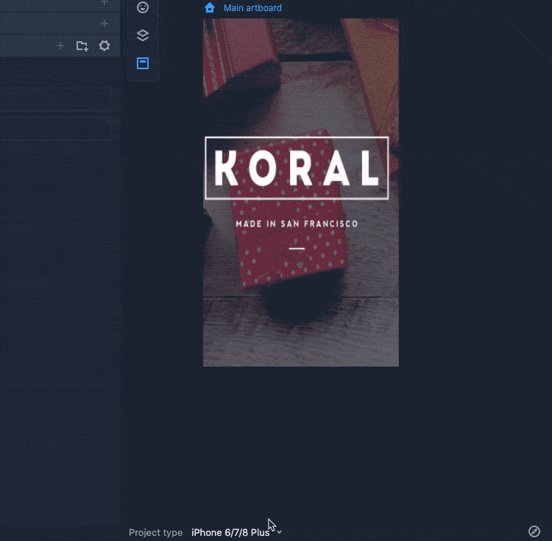Select the blue artboard panel icon
Image resolution: width=552 pixels, height=541 pixels.
click(143, 63)
